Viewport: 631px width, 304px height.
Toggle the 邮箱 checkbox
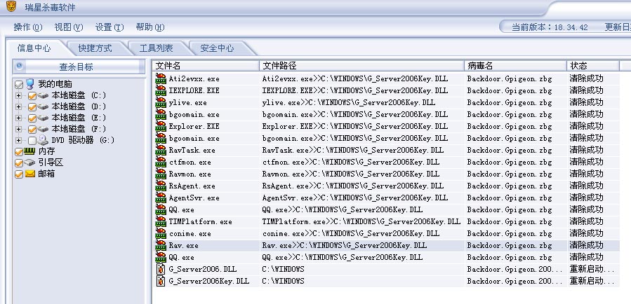[18, 174]
